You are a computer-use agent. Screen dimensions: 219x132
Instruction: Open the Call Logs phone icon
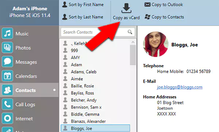(7, 104)
